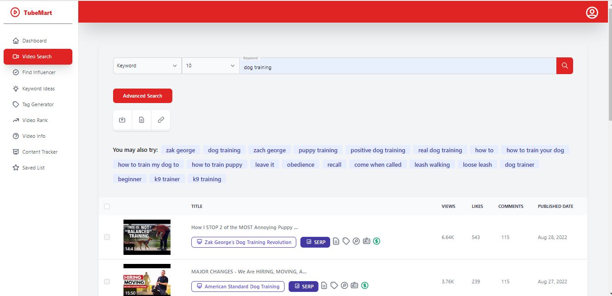This screenshot has width=612, height=296.
Task: Click magnifier icon in American Standard row
Action: 345,286
